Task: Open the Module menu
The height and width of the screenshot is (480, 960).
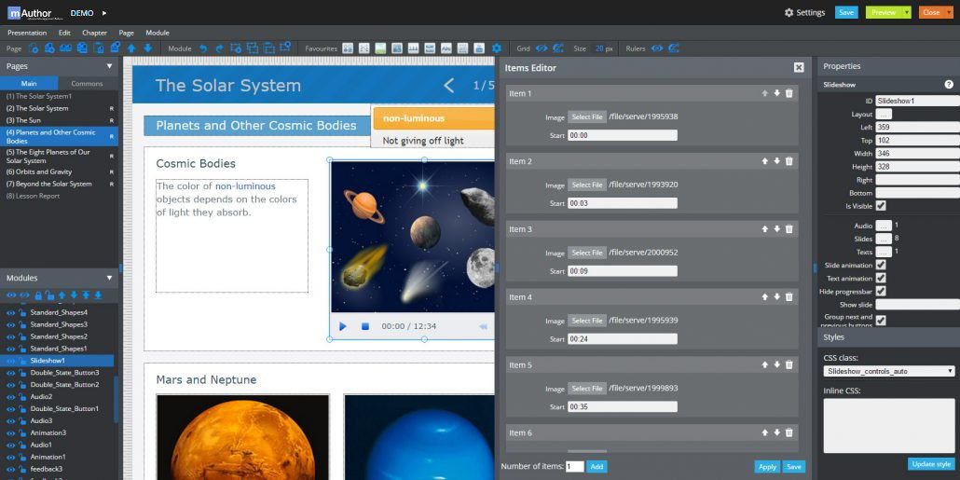Action: coord(158,33)
